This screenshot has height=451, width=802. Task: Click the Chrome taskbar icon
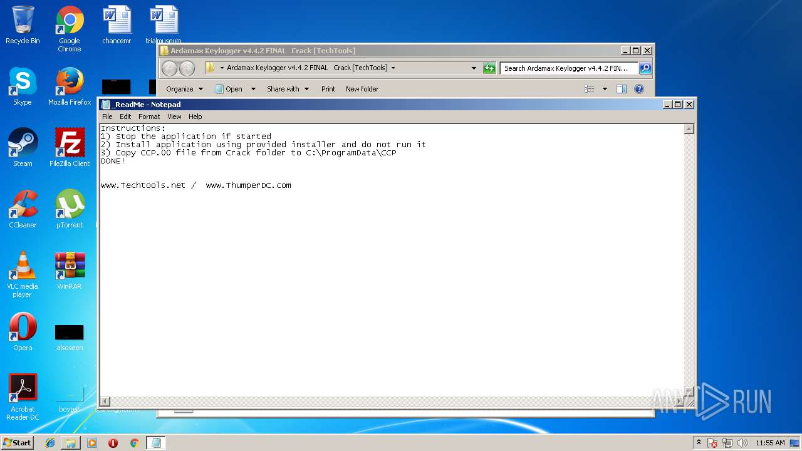pyautogui.click(x=134, y=443)
